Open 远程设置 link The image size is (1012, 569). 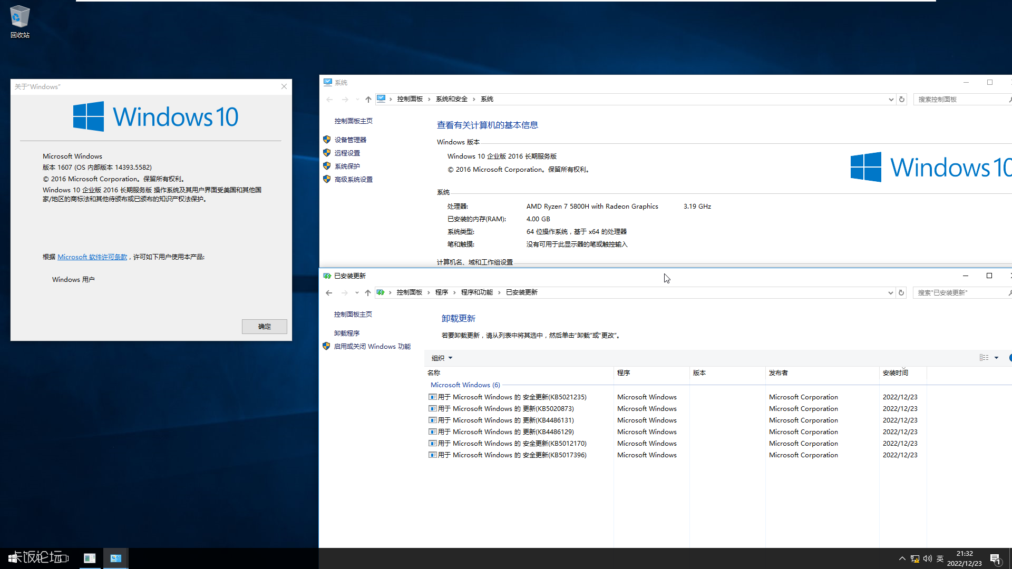(347, 153)
